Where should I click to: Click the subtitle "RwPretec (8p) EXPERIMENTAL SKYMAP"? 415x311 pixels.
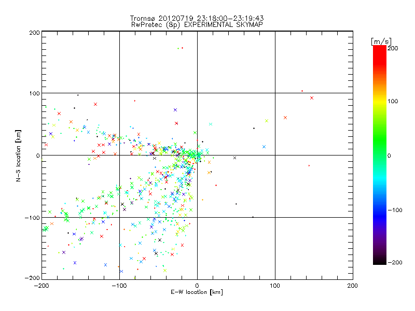pyautogui.click(x=197, y=25)
